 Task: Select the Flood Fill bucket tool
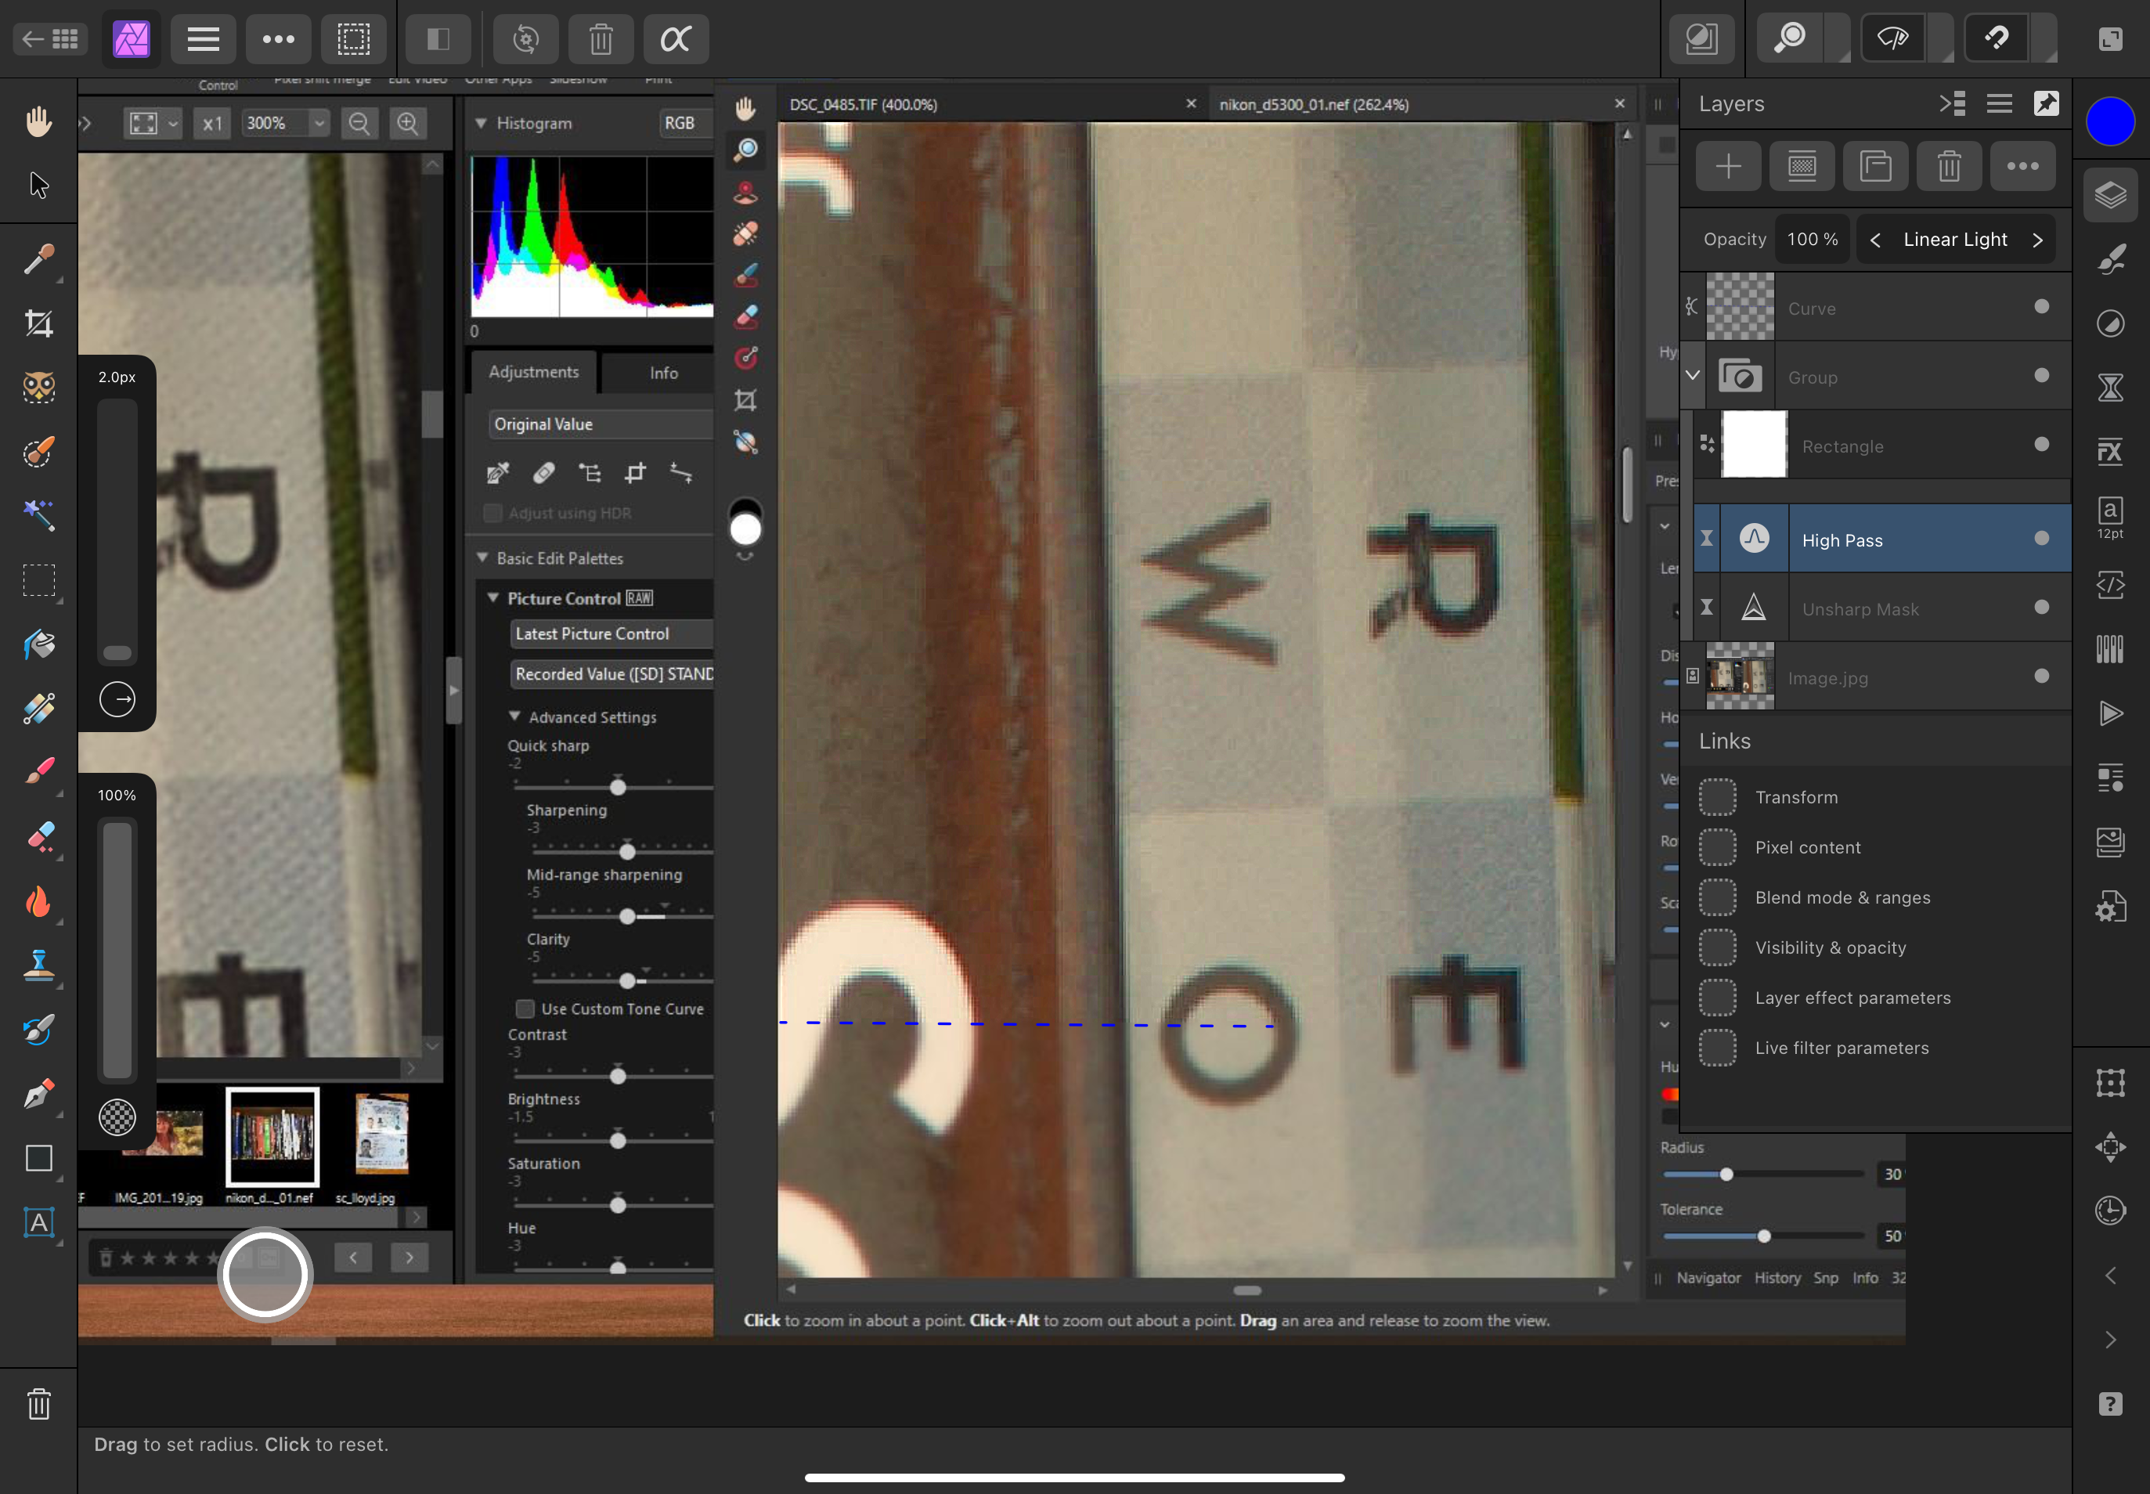[x=38, y=645]
